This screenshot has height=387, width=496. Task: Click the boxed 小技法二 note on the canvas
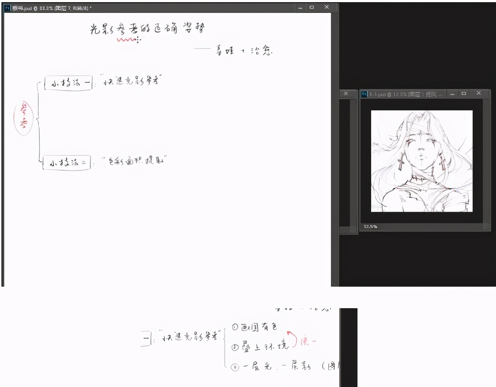pos(66,163)
